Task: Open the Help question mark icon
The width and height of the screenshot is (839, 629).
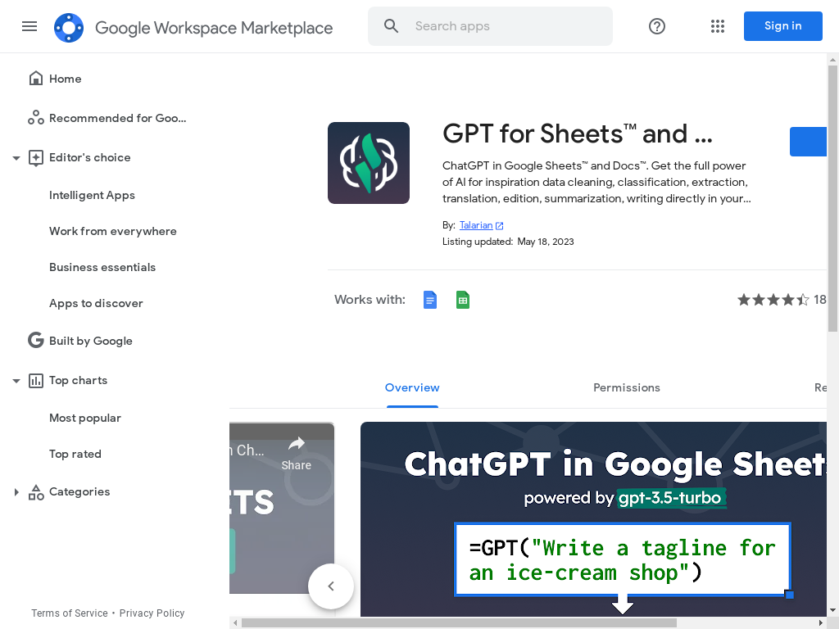Action: (656, 26)
